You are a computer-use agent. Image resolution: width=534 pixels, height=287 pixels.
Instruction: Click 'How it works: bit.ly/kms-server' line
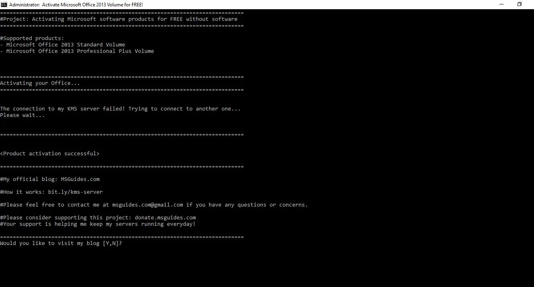tap(51, 192)
